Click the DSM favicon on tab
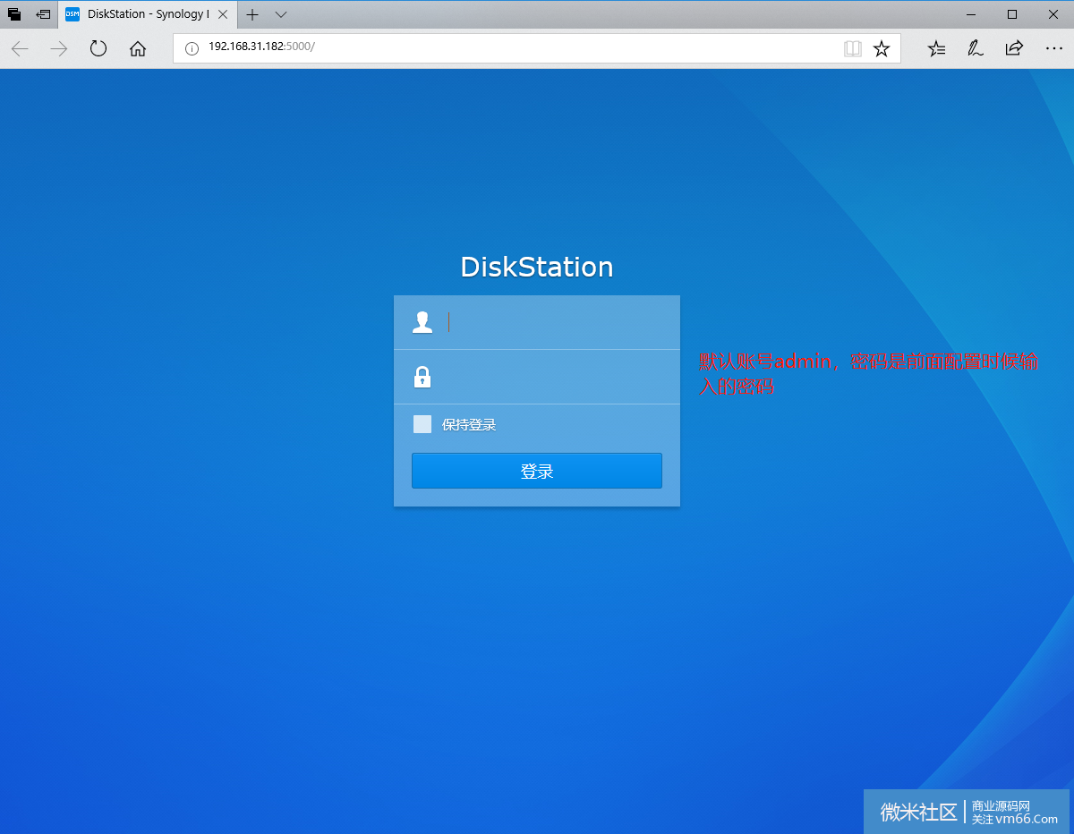 click(x=72, y=14)
